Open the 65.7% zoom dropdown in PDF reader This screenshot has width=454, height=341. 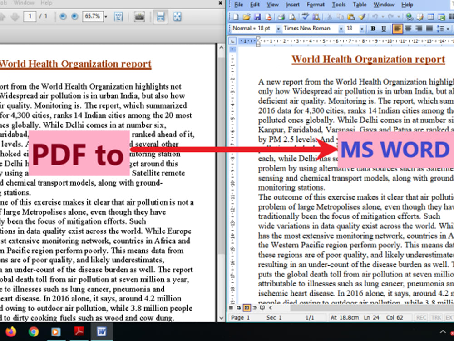[106, 17]
